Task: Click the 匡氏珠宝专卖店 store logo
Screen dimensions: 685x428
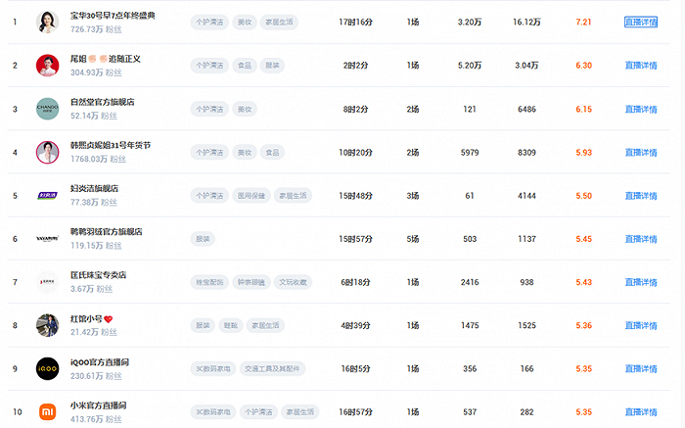Action: pyautogui.click(x=48, y=282)
